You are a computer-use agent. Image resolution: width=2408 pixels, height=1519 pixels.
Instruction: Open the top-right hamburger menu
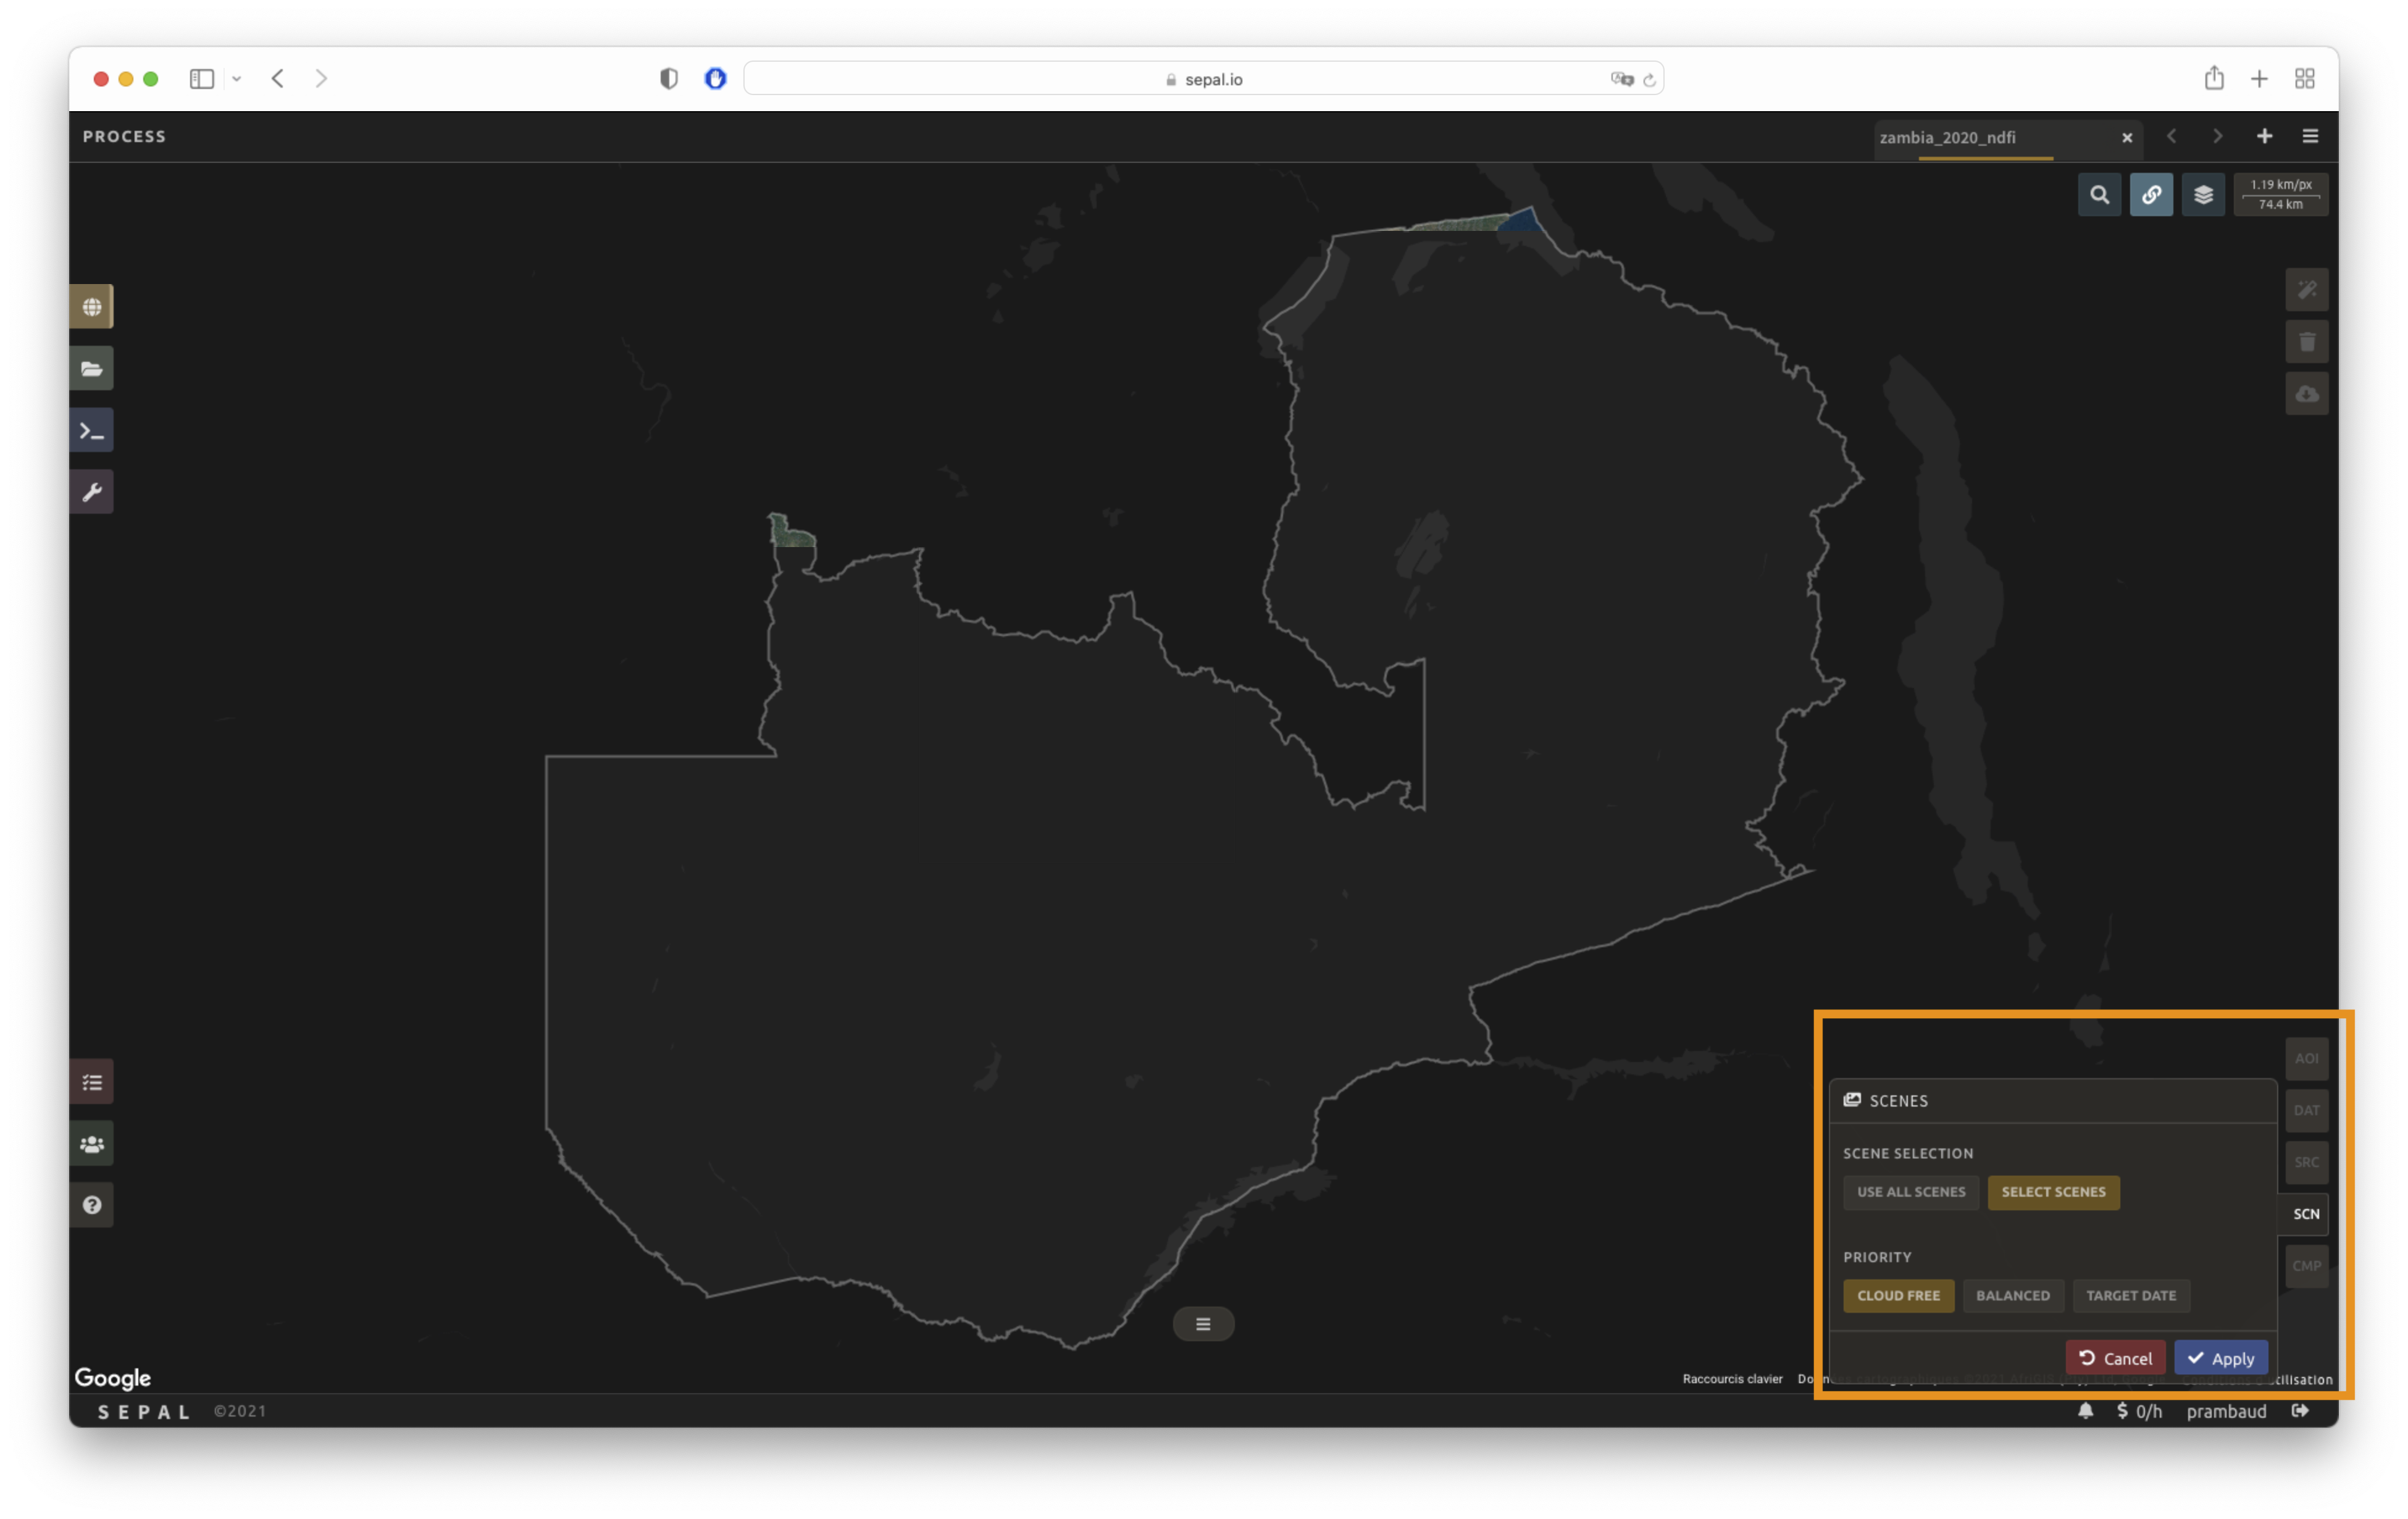pos(2310,136)
